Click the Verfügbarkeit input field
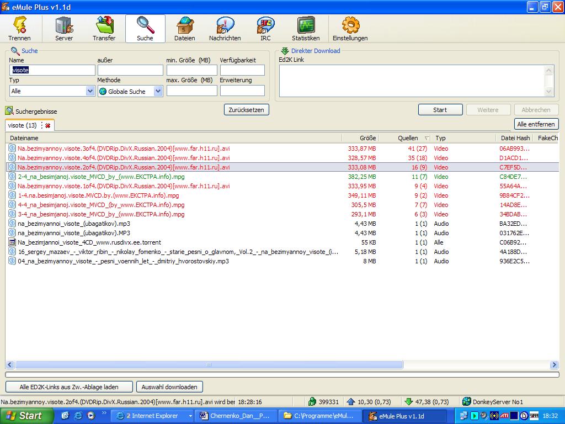The height and width of the screenshot is (424, 565). point(243,70)
